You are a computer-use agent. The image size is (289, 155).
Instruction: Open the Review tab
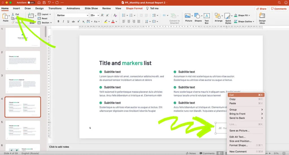(106, 8)
